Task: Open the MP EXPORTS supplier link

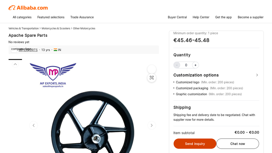Action: [x=28, y=50]
